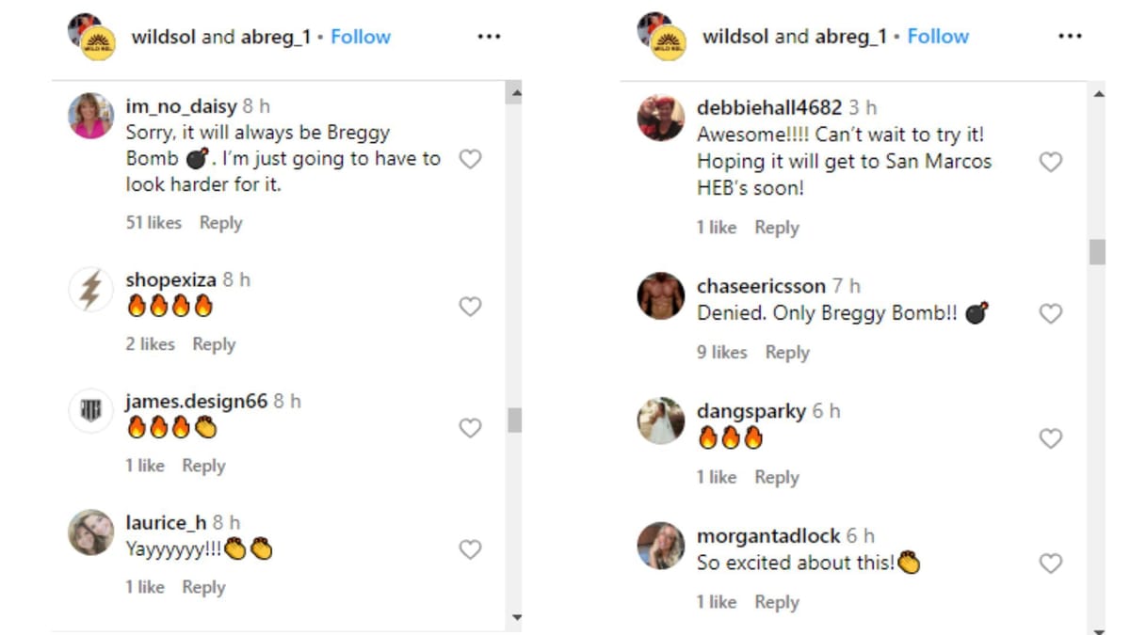Tap the heart icon on chaseericsson's comment

click(x=1051, y=313)
